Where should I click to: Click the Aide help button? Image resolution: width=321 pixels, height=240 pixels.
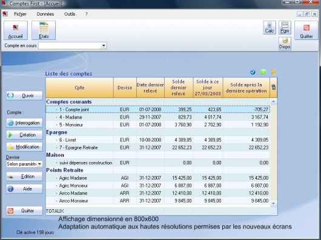coord(24,189)
